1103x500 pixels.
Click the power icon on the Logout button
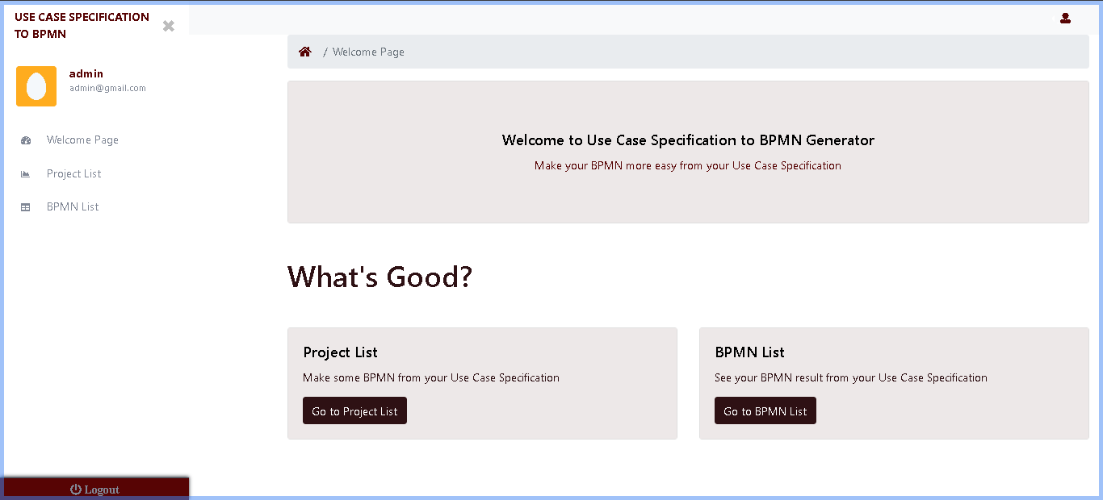pos(75,489)
